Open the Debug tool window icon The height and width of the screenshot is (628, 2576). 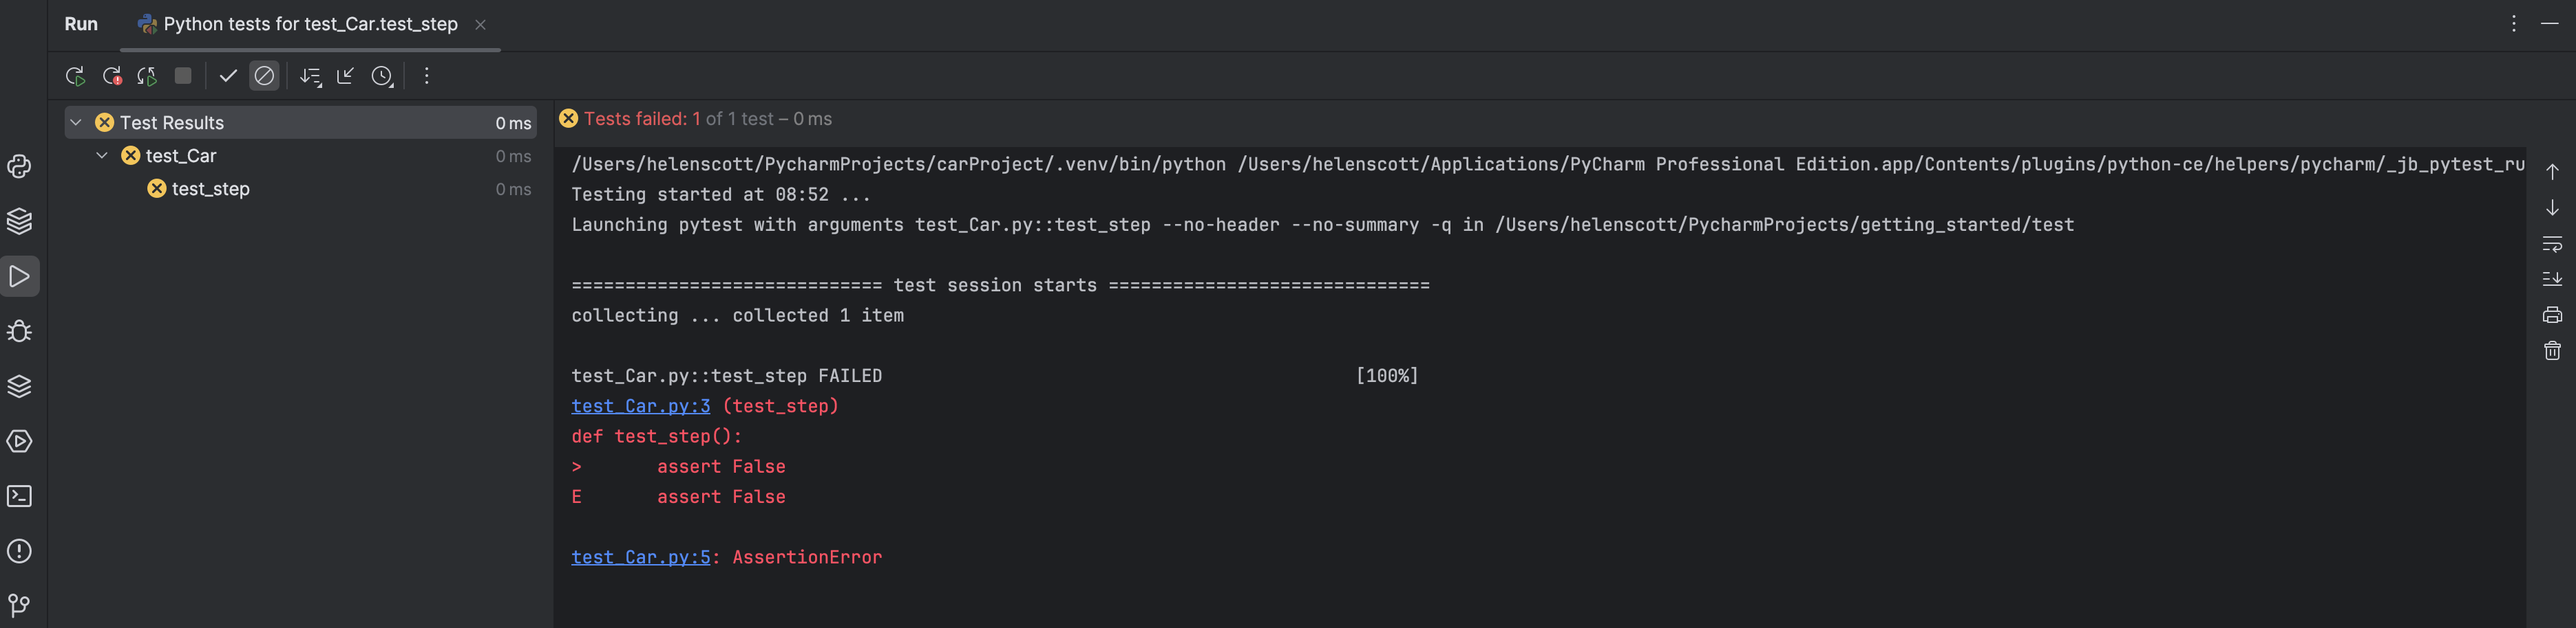pos(19,331)
